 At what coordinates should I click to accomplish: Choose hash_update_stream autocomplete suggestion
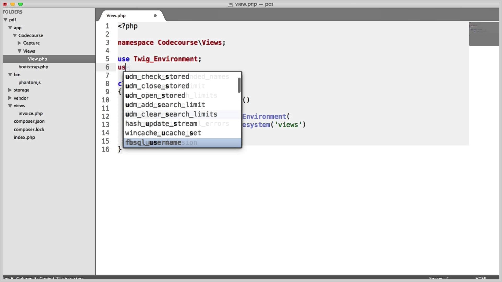(x=182, y=124)
